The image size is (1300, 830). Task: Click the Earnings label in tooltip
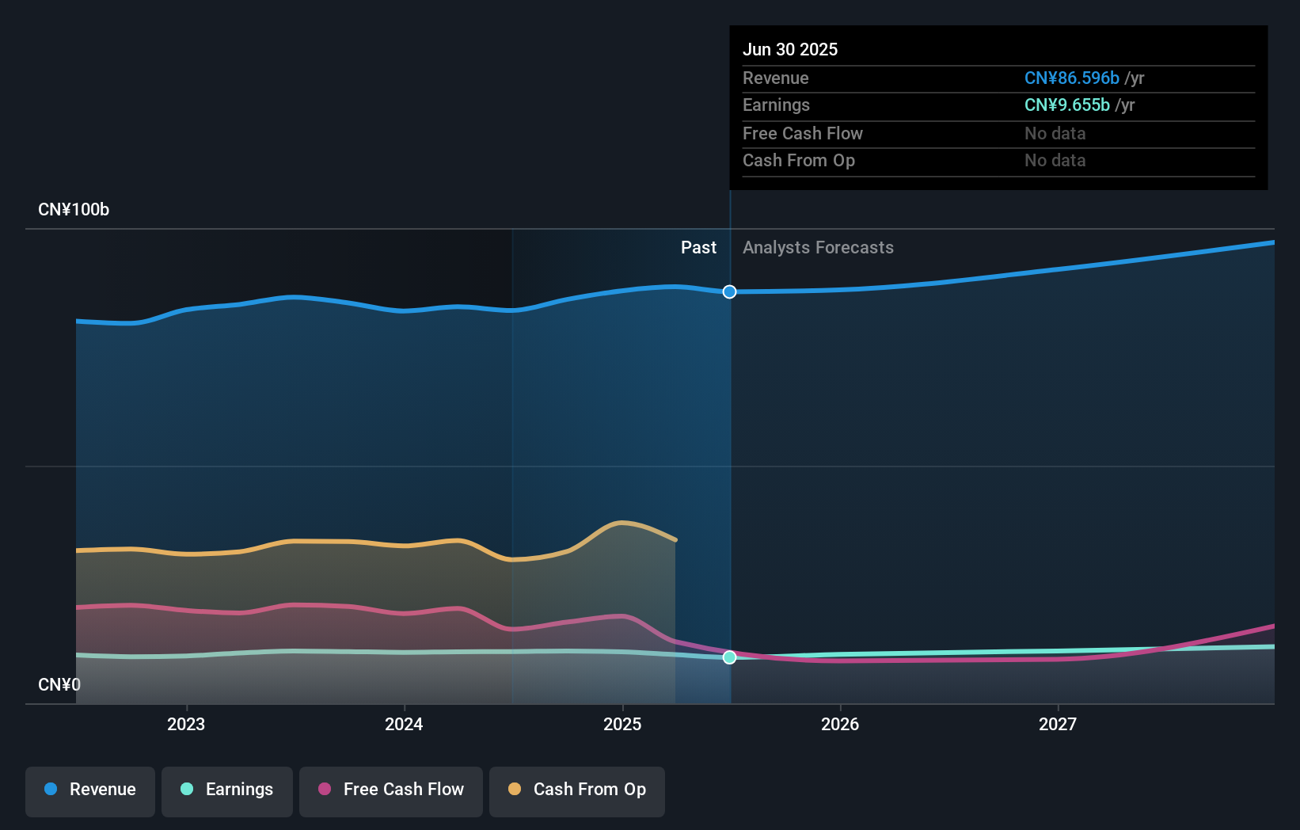[x=776, y=105]
